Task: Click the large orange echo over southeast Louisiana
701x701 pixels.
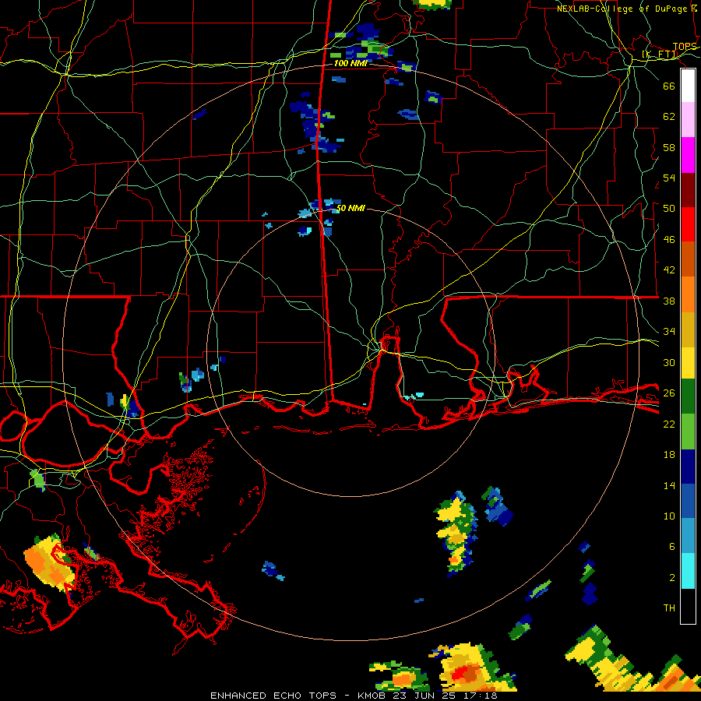Action: point(48,564)
